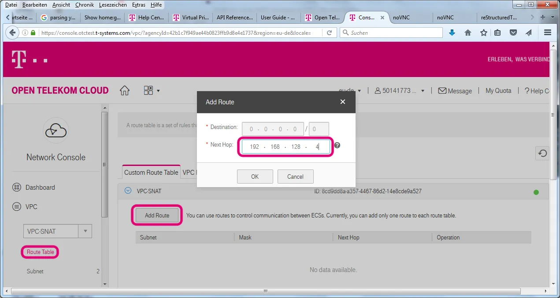Click the Next Hop help question mark
560x298 pixels.
[337, 145]
